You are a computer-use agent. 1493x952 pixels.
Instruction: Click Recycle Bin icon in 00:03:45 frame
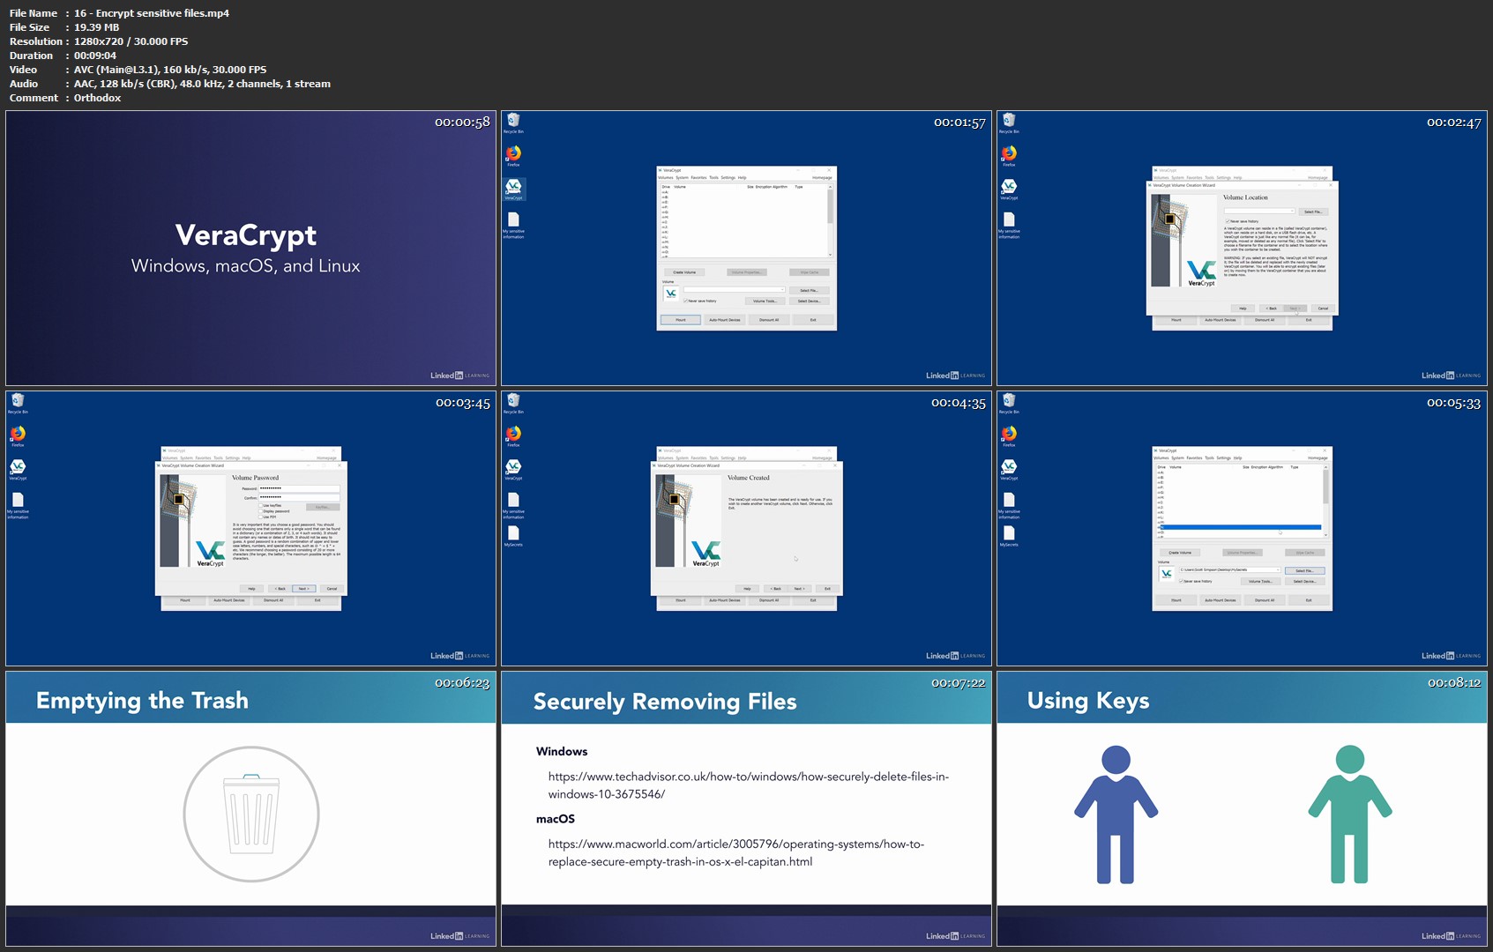point(18,401)
